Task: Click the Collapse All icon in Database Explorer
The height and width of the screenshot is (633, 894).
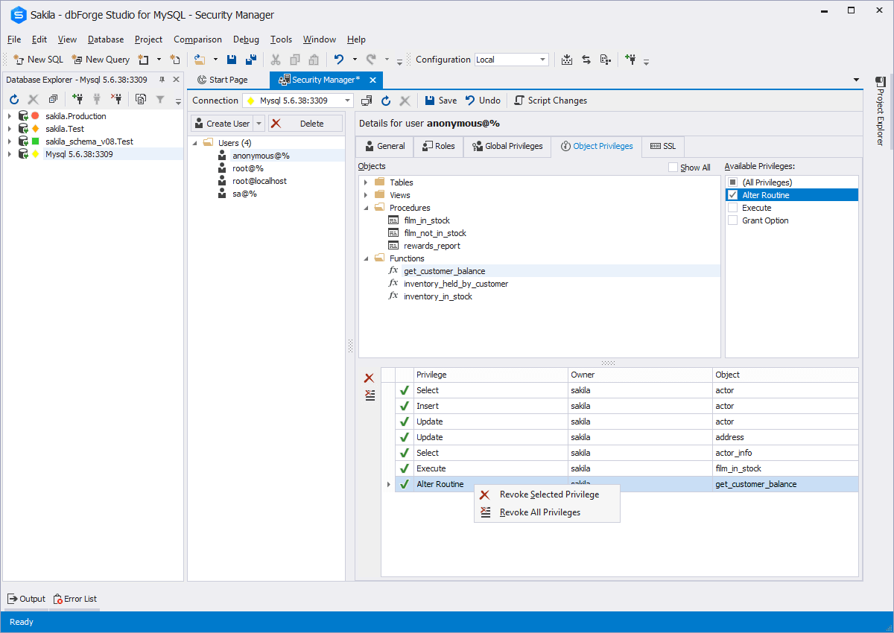Action: [x=53, y=99]
